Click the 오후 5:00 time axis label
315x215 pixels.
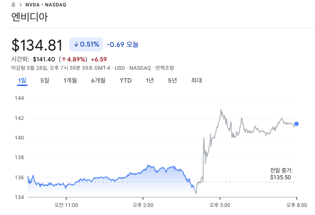pos(220,205)
